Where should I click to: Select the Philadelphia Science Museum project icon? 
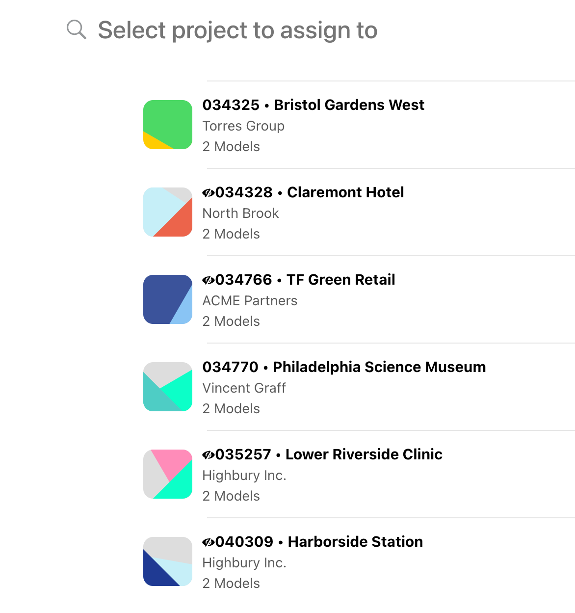pos(168,387)
